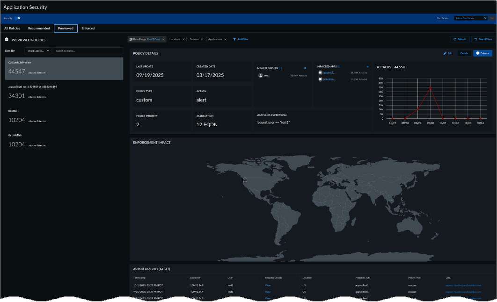
Task: Click the privatea... app icon
Action: 320,79
